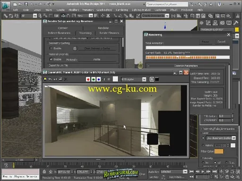
Task: Click the Auto Key button
Action: [154, 172]
